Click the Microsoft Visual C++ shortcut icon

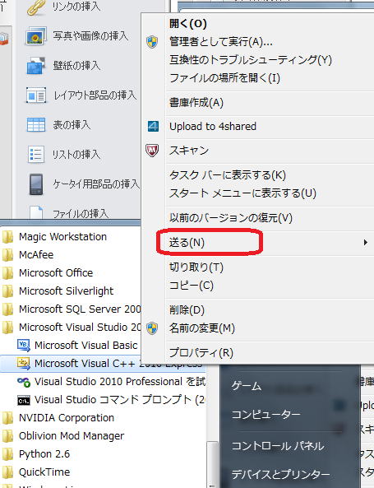24,363
